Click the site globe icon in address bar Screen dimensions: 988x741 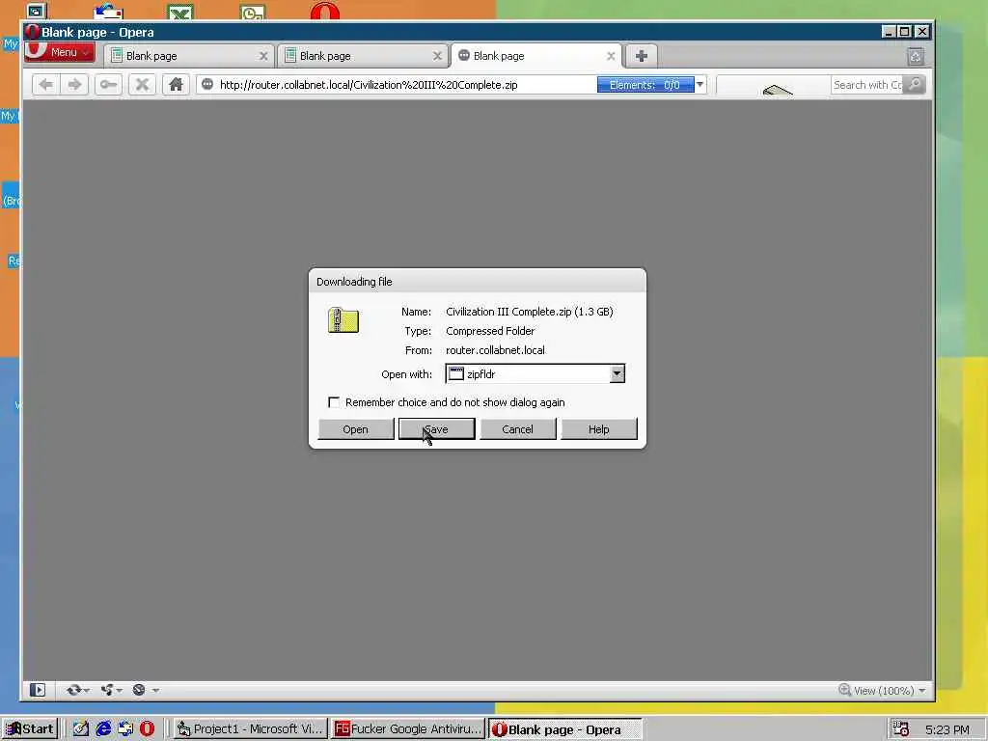(x=207, y=85)
